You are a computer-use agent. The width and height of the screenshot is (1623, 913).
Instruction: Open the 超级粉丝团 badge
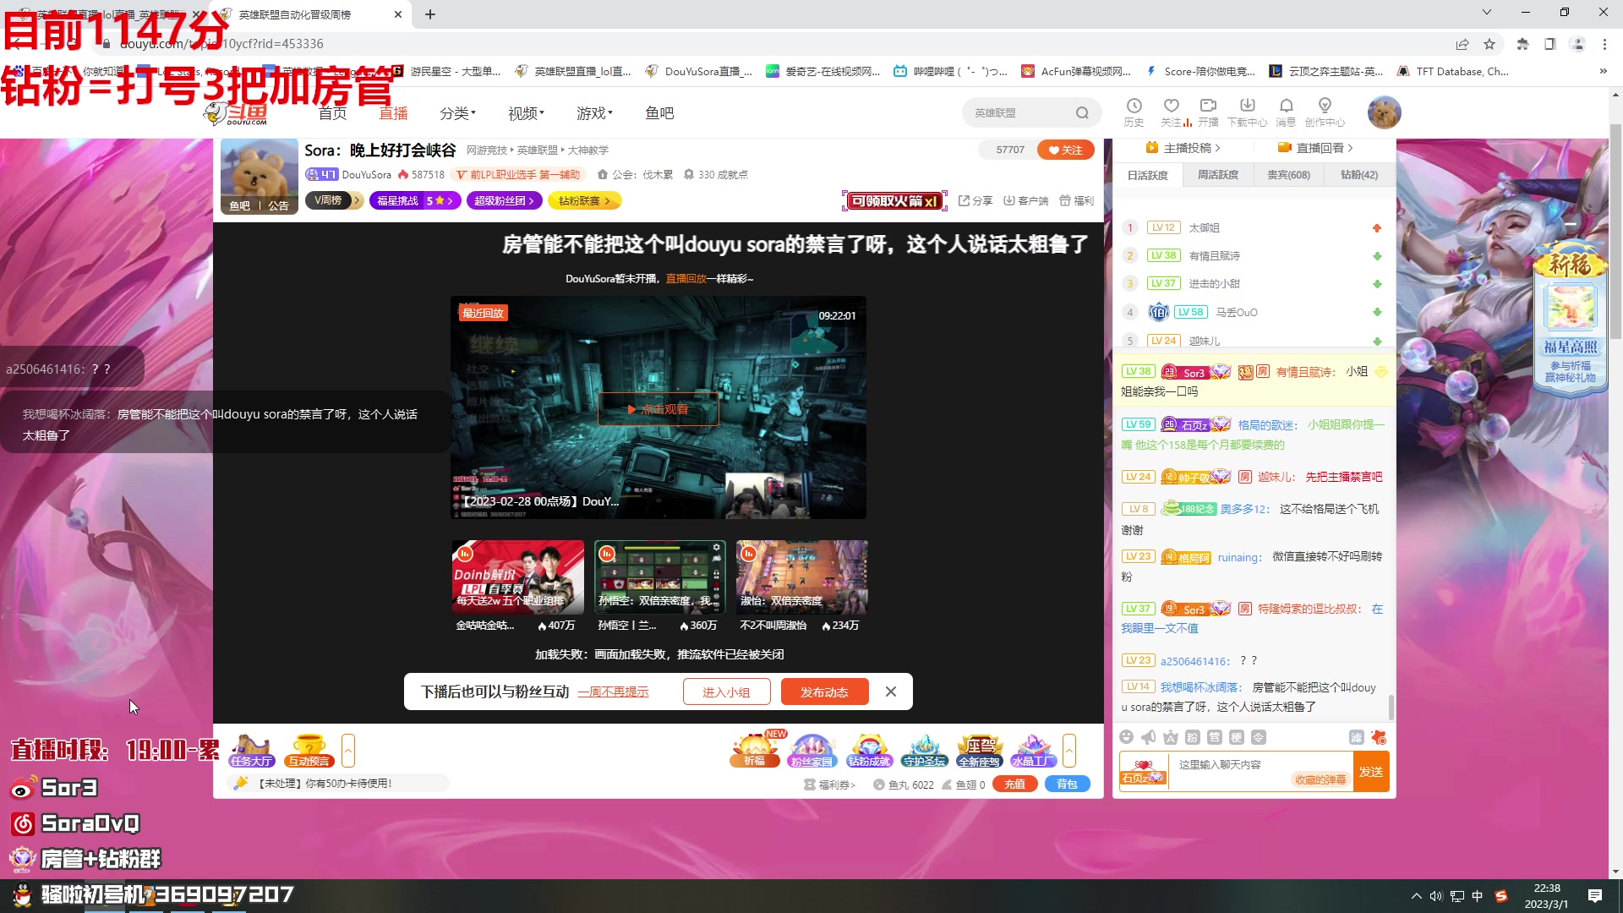click(504, 200)
